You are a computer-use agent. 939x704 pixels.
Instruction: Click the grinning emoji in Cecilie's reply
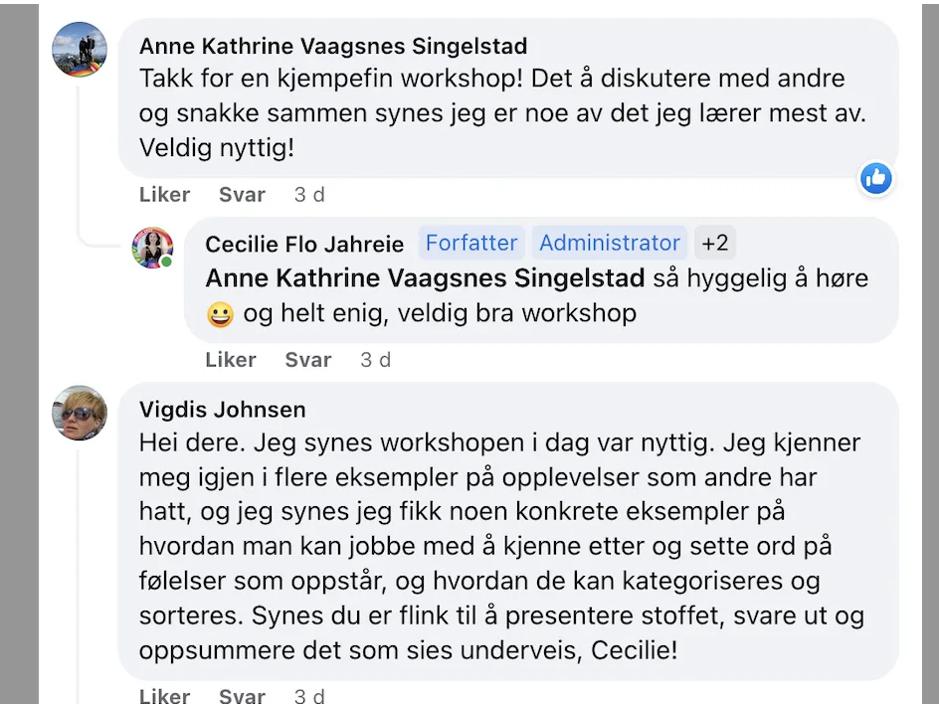(x=221, y=314)
